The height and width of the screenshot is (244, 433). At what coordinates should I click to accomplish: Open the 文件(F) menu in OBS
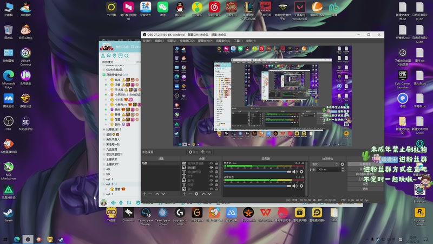tap(147, 41)
